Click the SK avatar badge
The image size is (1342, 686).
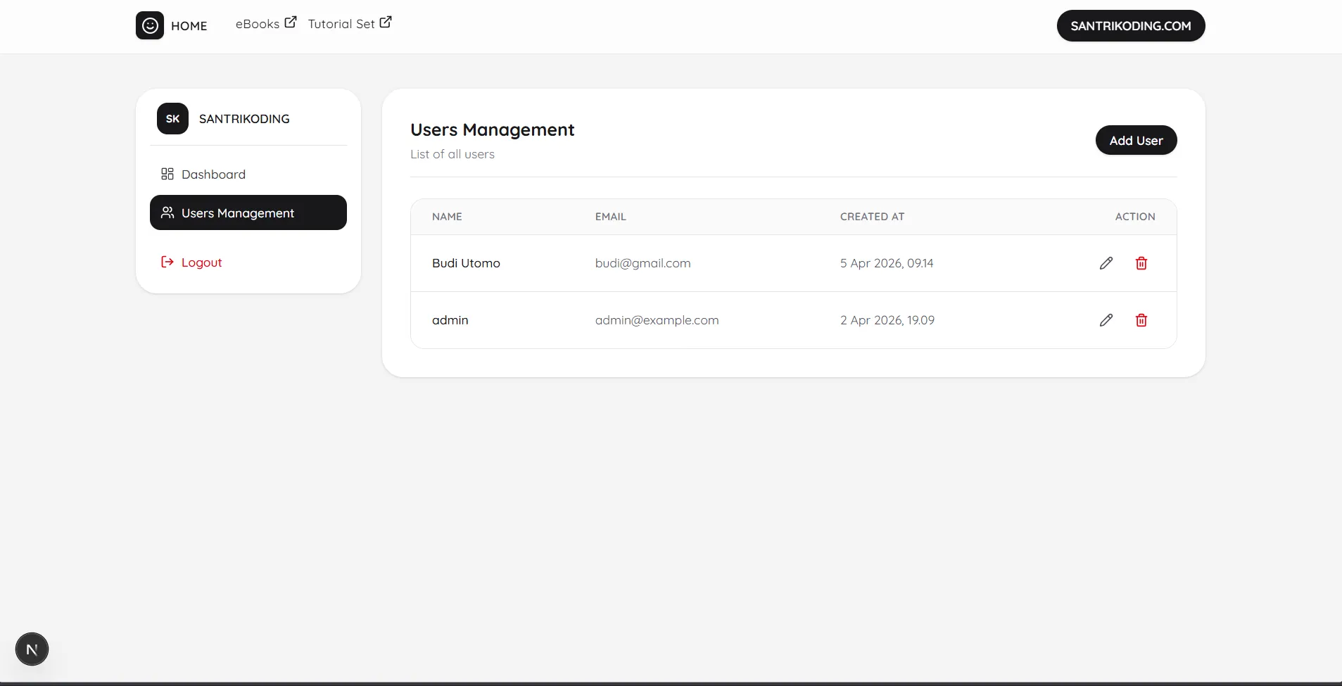(x=172, y=118)
